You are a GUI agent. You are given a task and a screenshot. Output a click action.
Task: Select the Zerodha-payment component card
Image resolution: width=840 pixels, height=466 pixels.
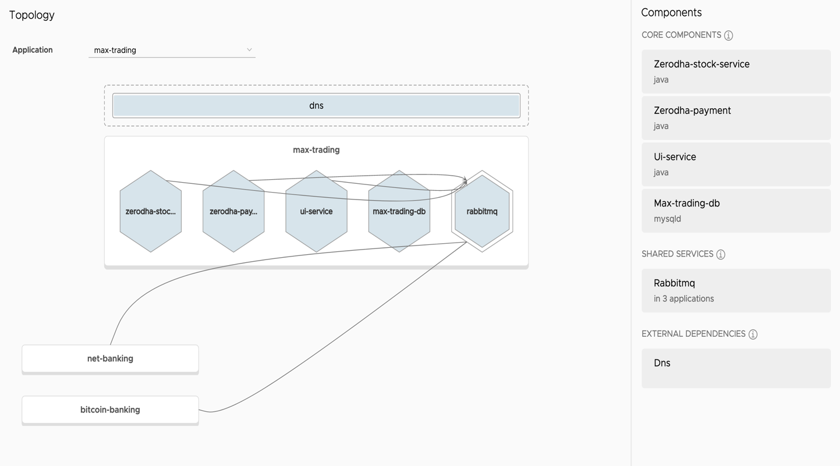point(736,118)
